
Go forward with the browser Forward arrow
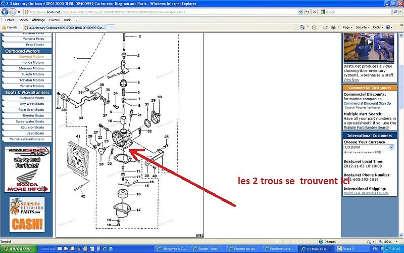12,12
